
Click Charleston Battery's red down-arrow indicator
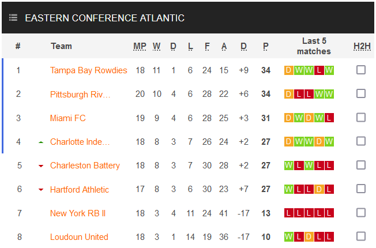pyautogui.click(x=41, y=166)
